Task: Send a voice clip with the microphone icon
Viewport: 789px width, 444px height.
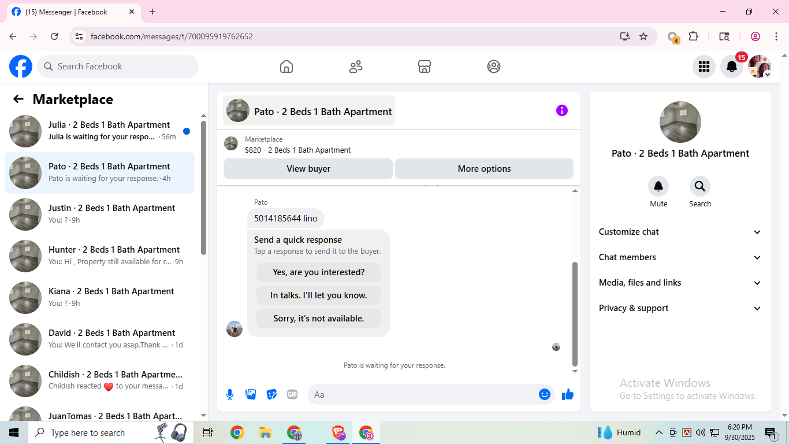Action: coord(230,394)
